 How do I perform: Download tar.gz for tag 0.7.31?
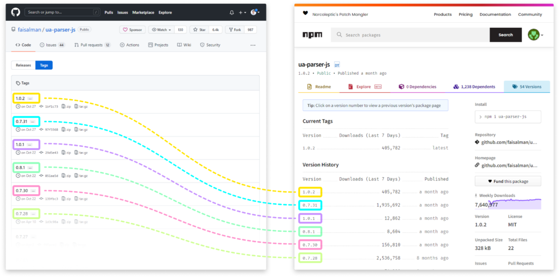81,130
